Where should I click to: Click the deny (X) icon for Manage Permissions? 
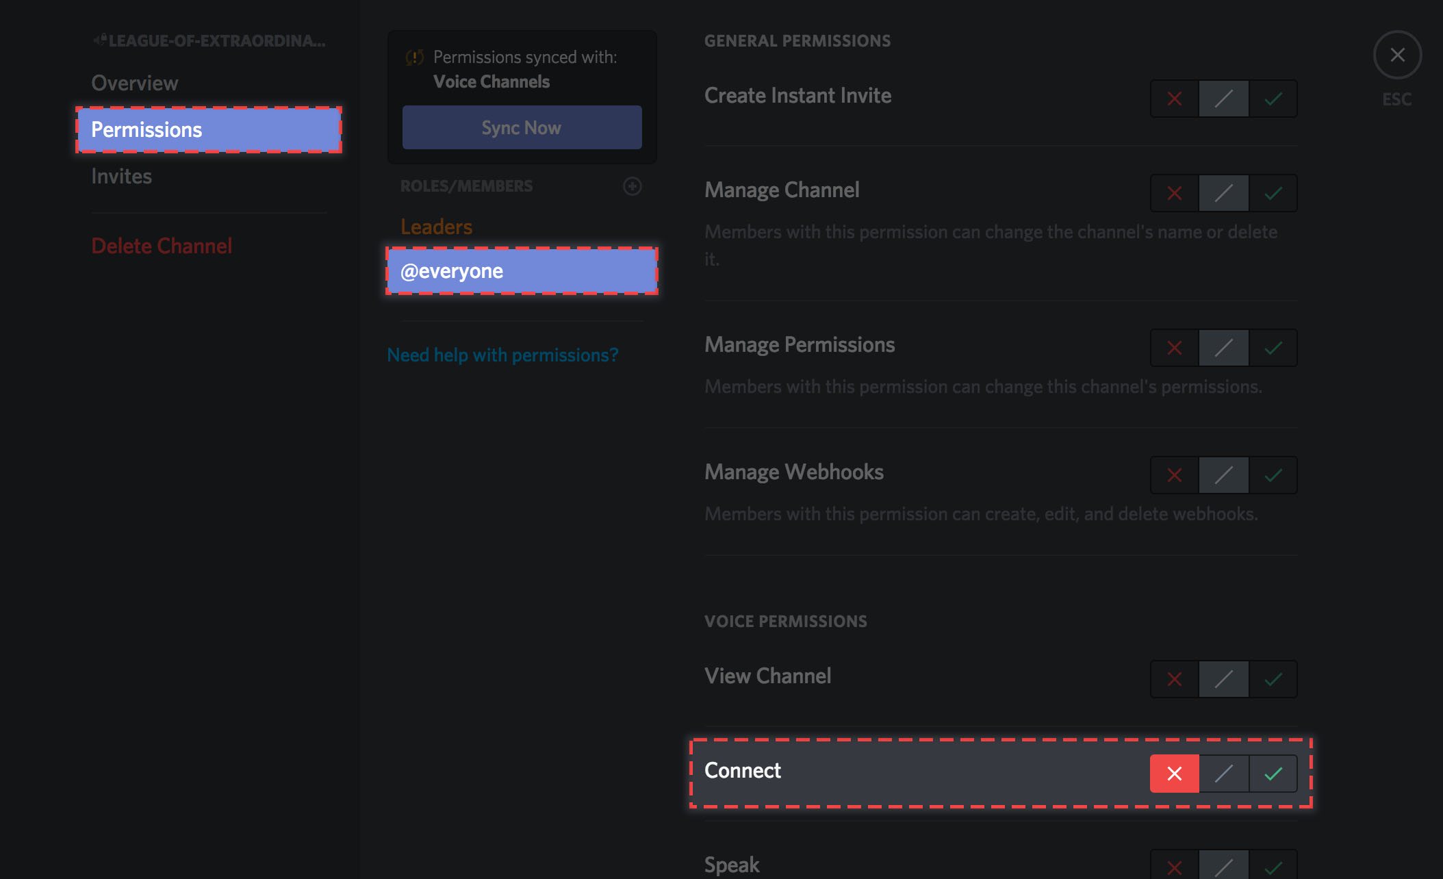[x=1173, y=345]
